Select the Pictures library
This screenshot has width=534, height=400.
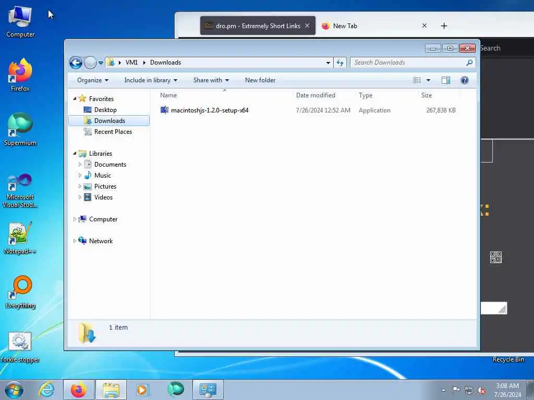(x=105, y=186)
